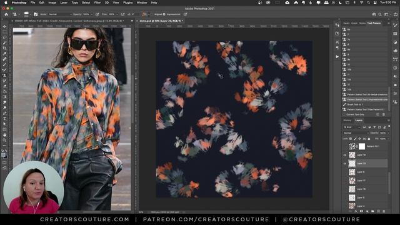Create a new layer
This screenshot has height=225, width=400.
(378, 211)
